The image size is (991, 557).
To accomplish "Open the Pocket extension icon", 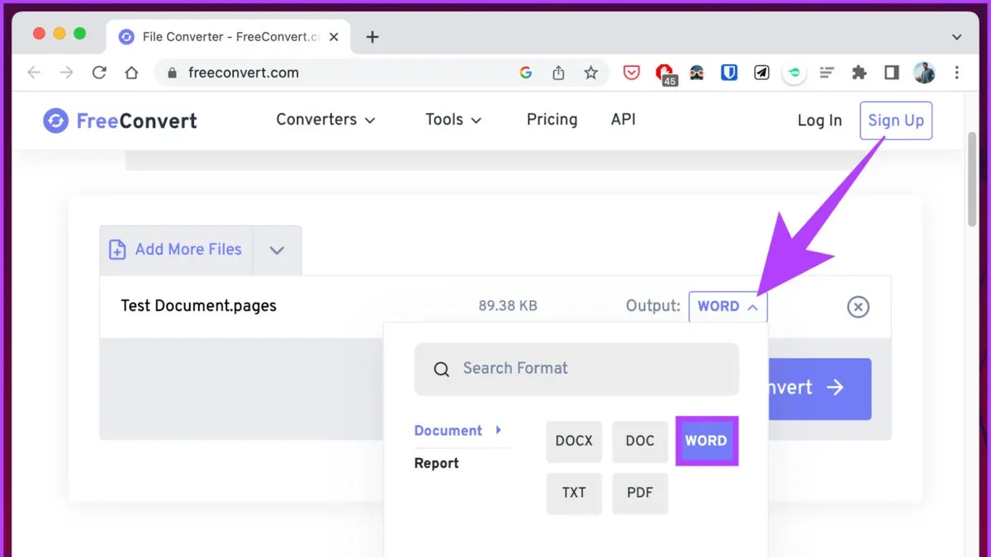I will tap(632, 73).
